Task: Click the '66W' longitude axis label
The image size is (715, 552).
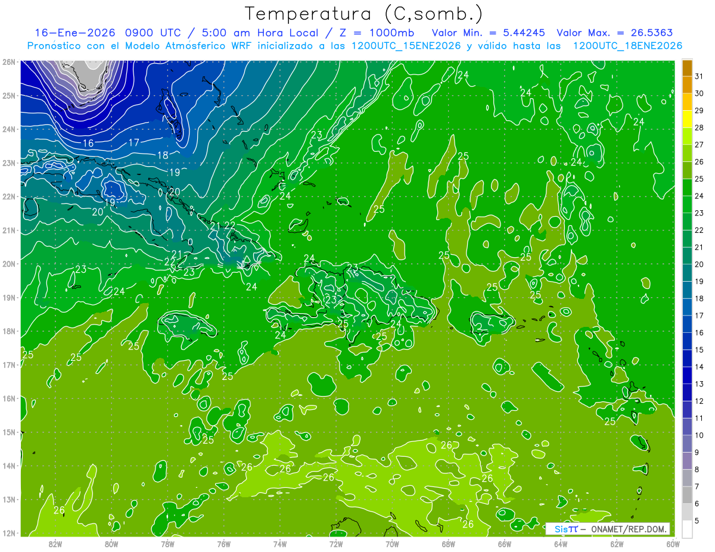Action: 504,544
